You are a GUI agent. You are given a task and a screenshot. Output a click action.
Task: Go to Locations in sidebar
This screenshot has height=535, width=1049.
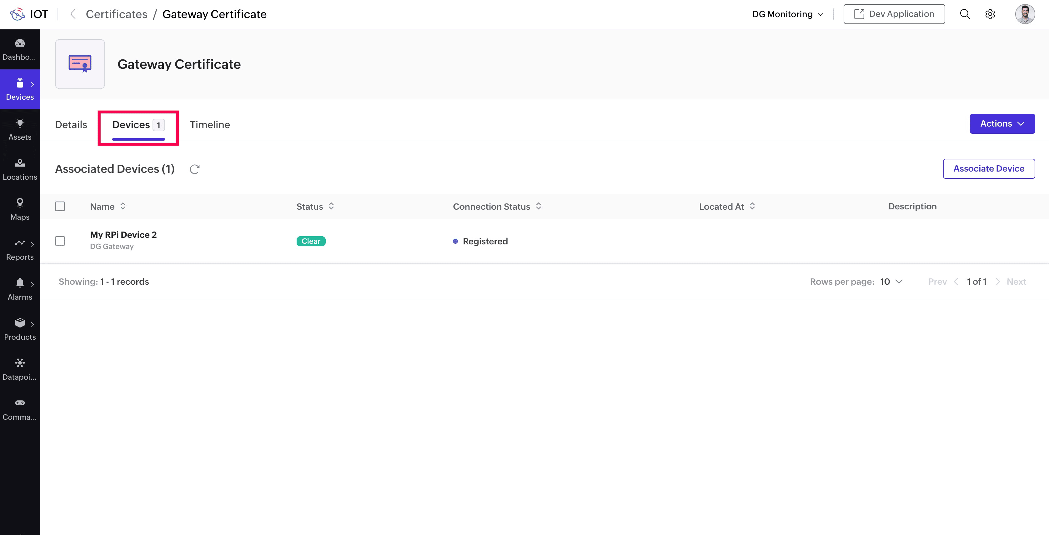pos(20,169)
